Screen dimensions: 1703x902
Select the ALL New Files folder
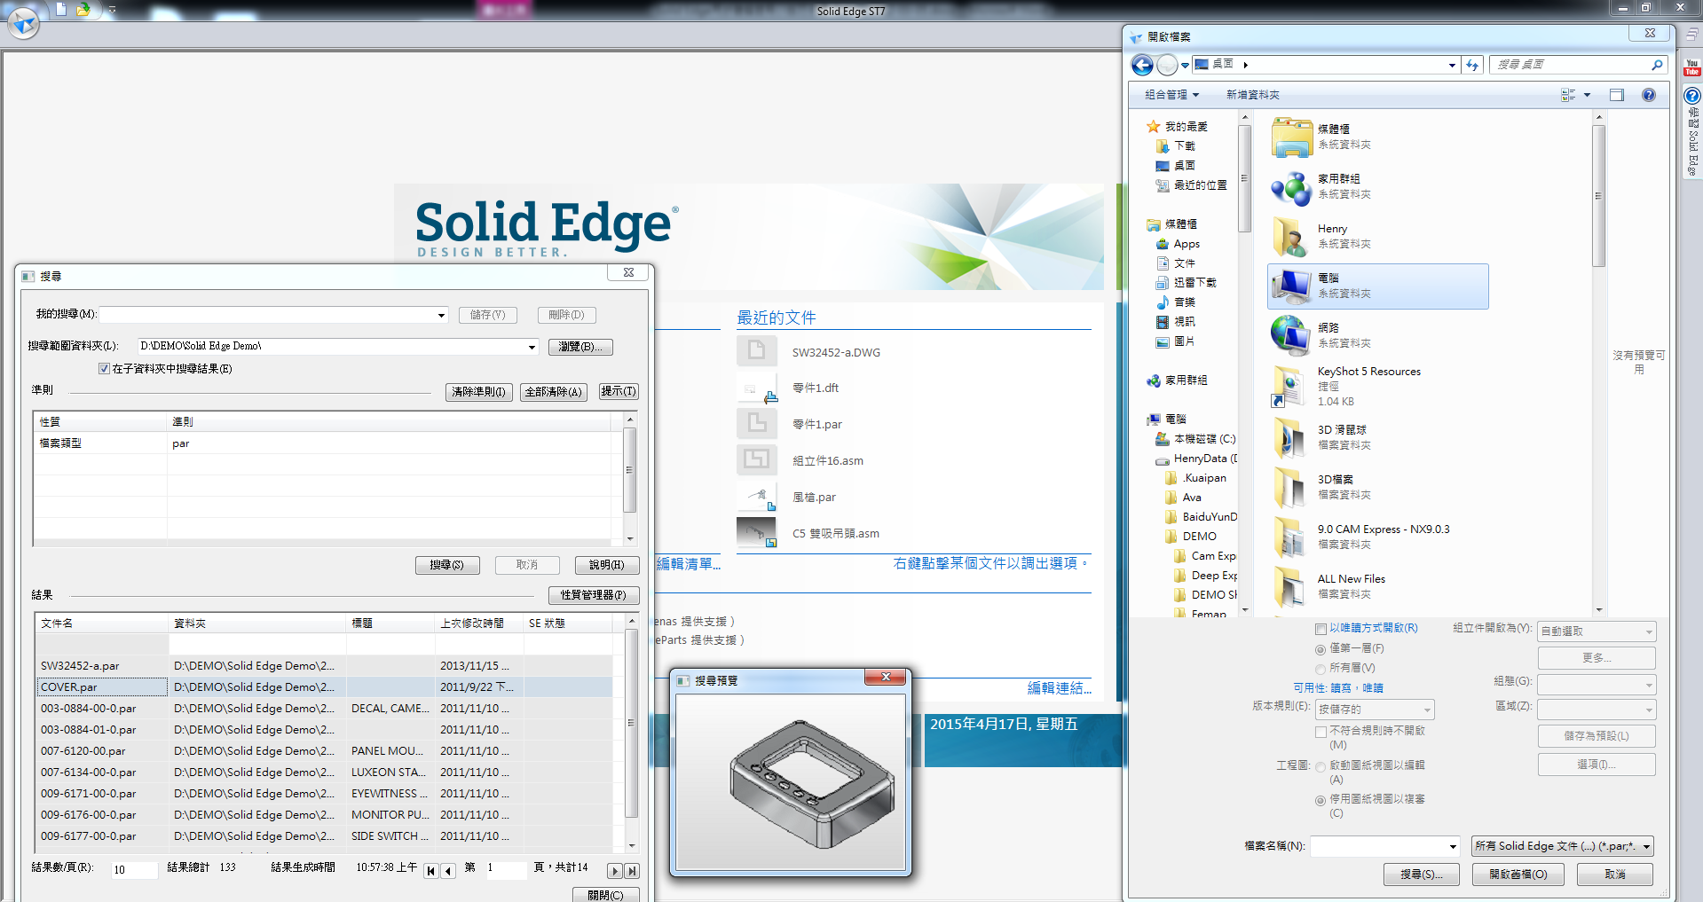1378,586
